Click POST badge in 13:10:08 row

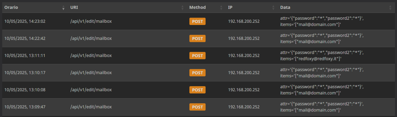click(x=197, y=90)
